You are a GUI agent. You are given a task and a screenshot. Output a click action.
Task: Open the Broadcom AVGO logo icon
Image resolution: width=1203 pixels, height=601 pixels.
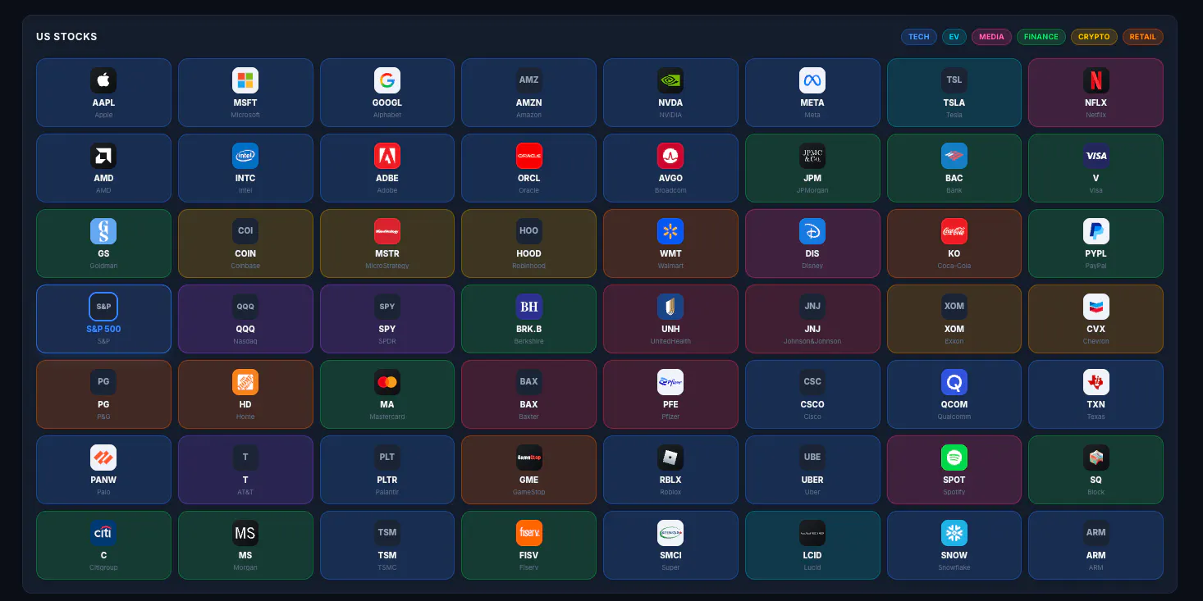coord(670,156)
